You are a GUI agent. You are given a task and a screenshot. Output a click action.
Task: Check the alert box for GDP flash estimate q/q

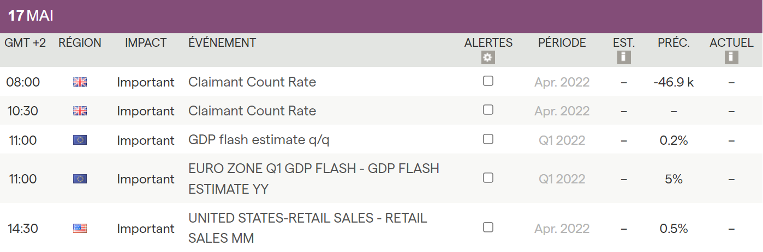[488, 139]
